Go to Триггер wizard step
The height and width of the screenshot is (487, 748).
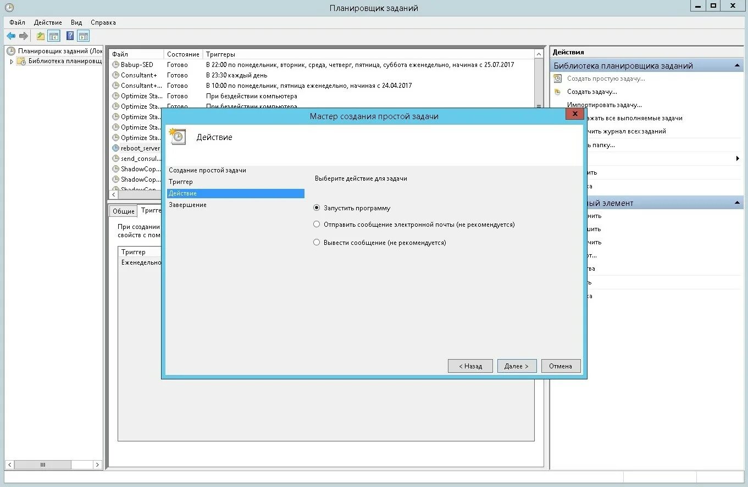click(x=181, y=182)
